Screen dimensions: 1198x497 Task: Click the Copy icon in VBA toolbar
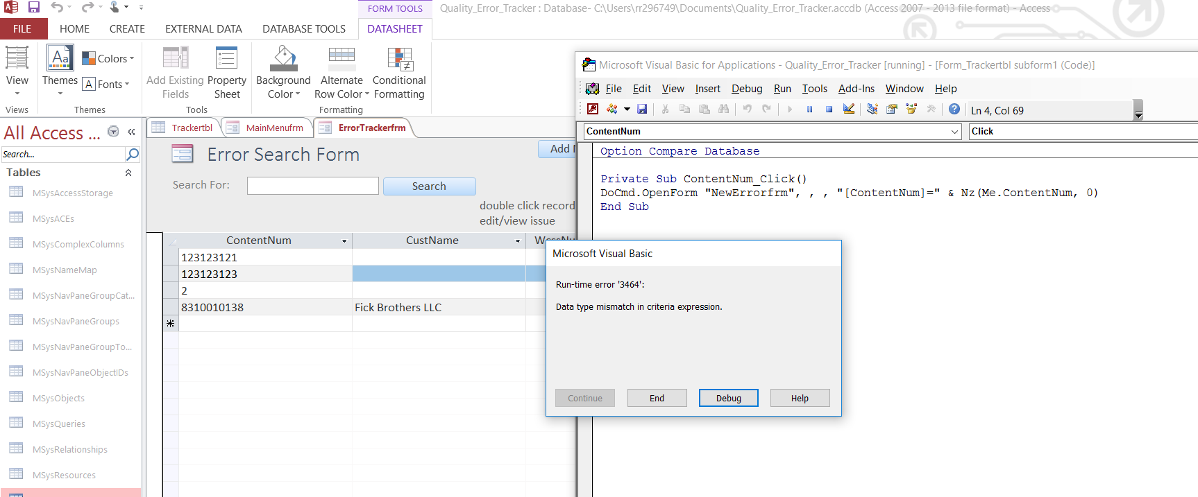(684, 109)
